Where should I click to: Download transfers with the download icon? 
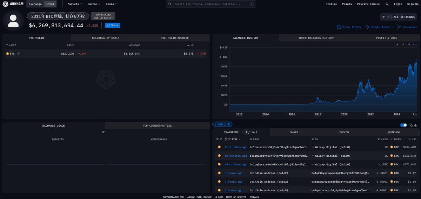[x=416, y=125]
